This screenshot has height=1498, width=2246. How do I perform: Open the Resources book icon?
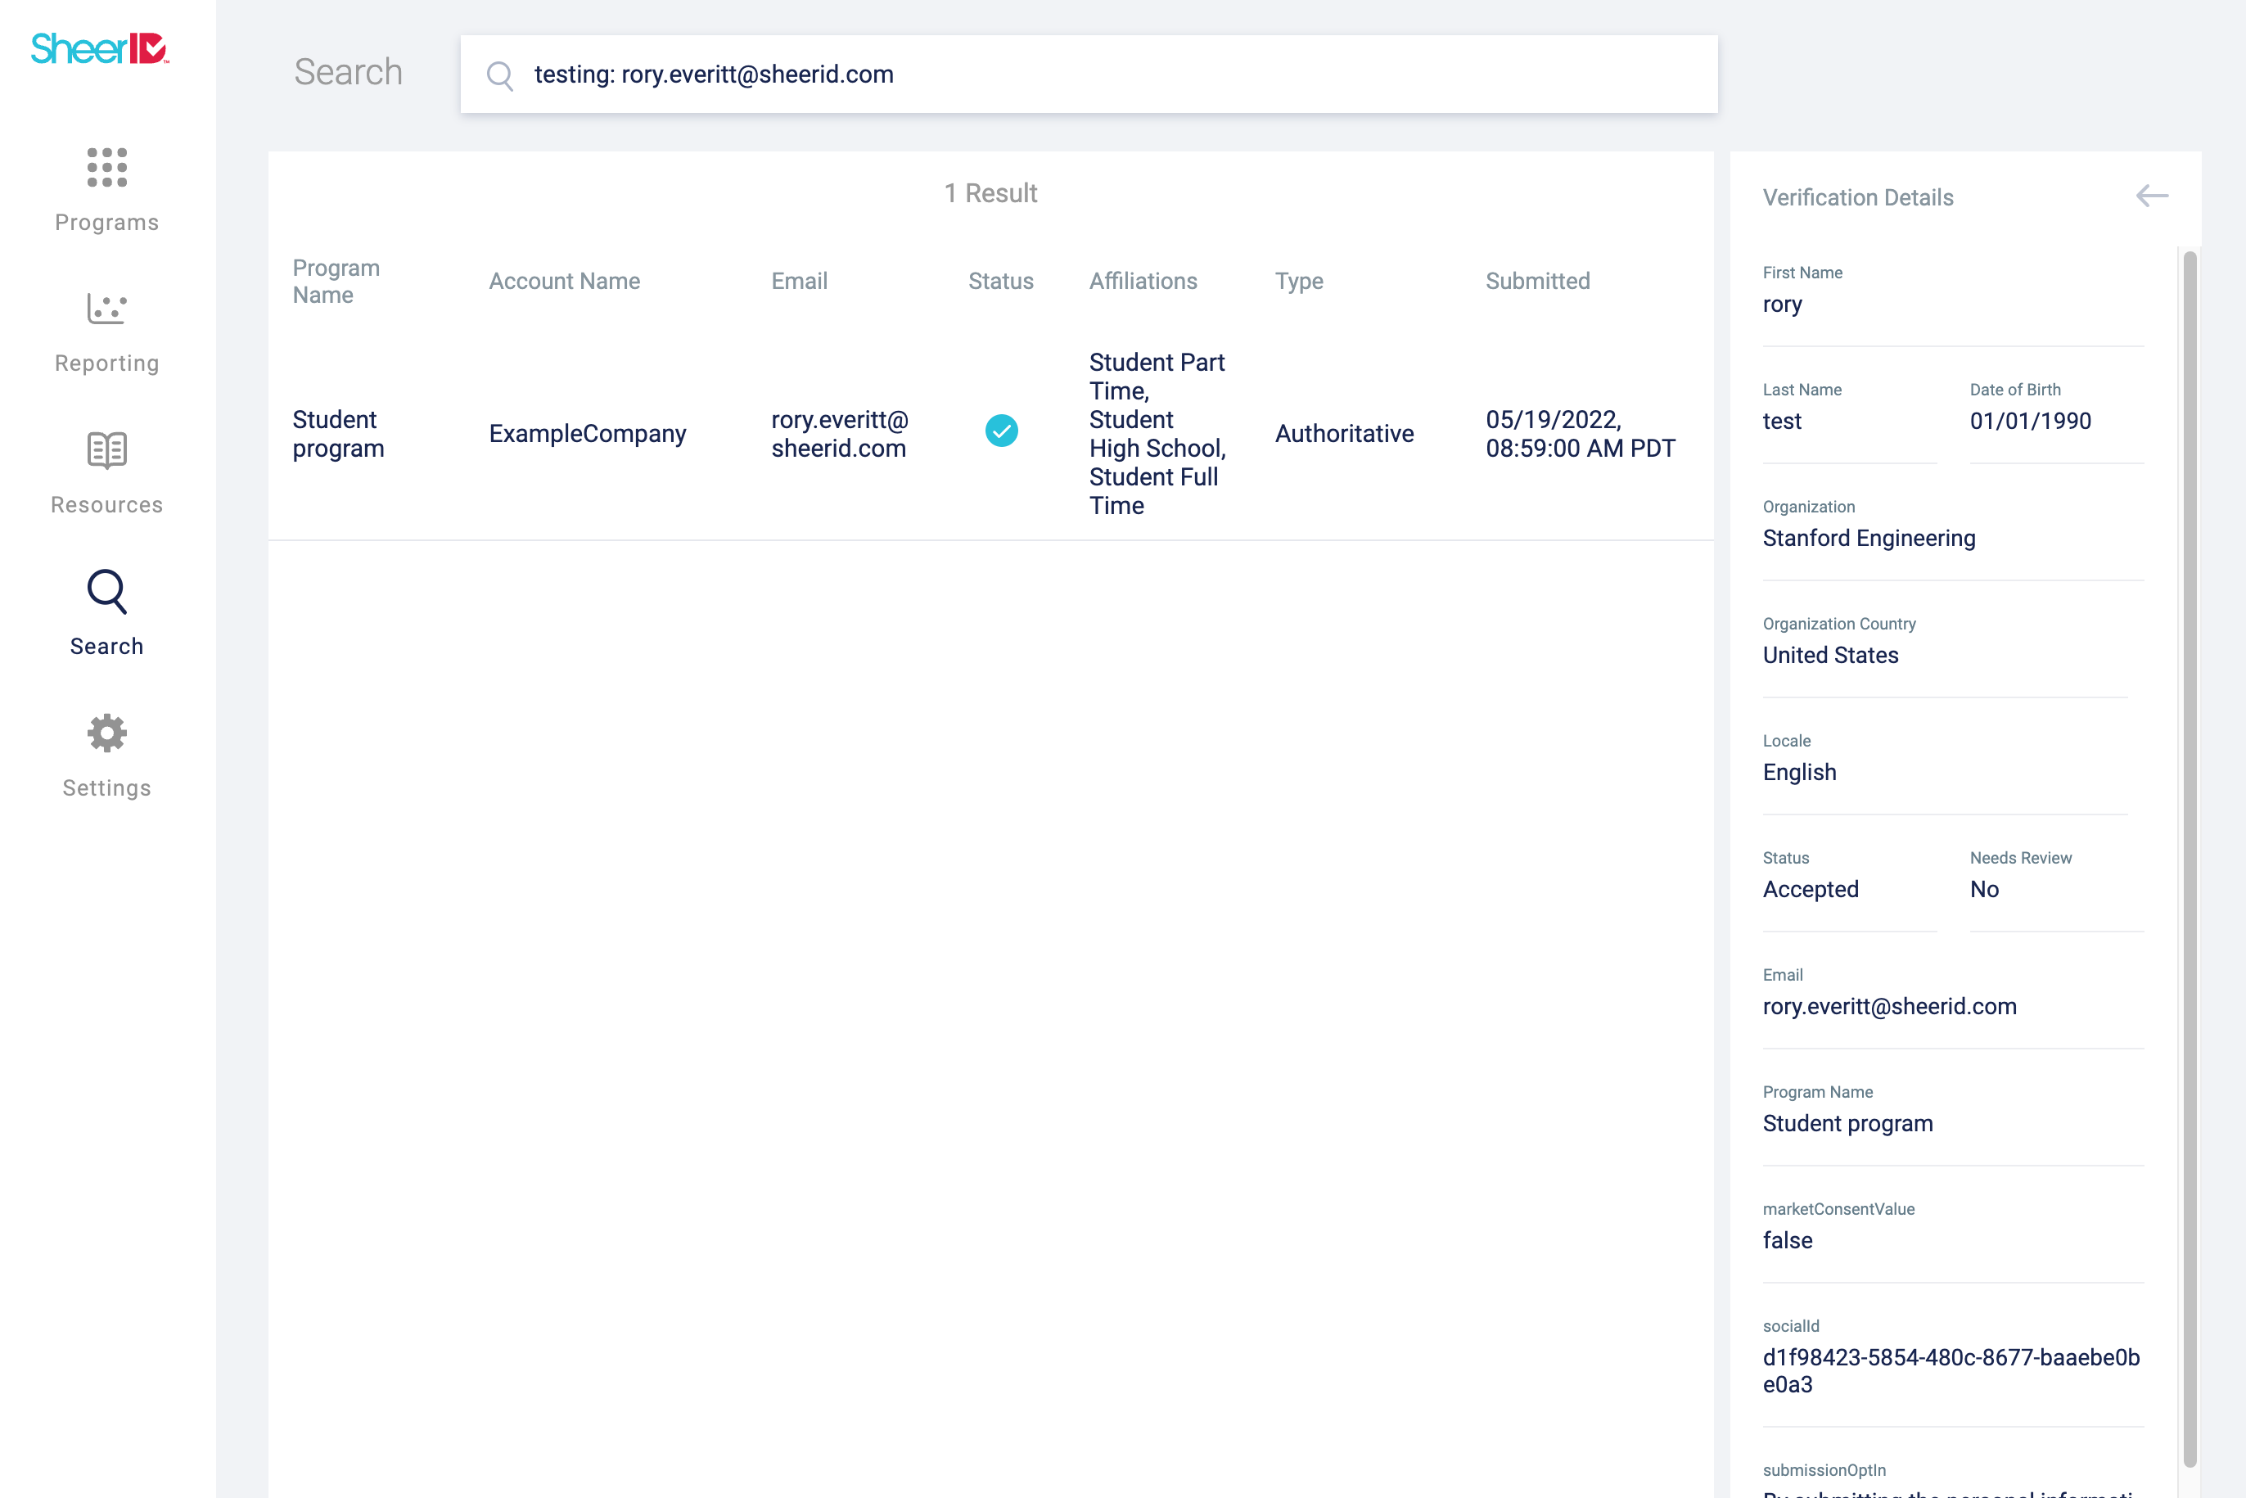(x=107, y=450)
